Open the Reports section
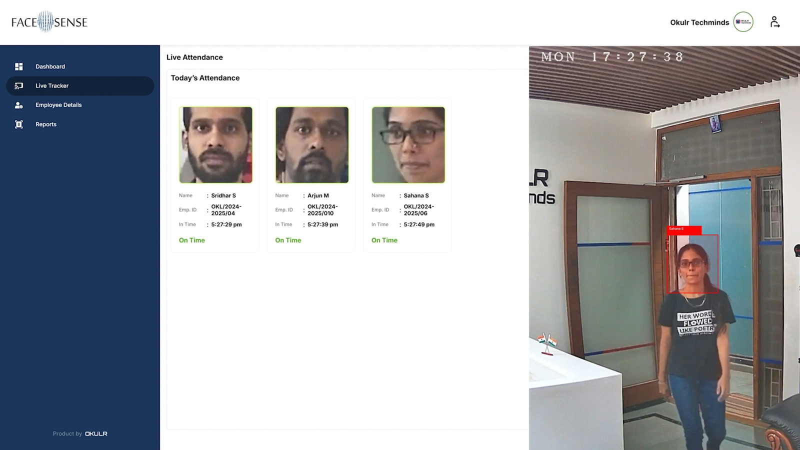Screen dimensions: 800x450 (x=80, y=124)
